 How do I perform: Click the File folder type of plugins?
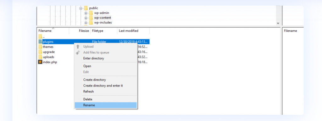[99, 42]
